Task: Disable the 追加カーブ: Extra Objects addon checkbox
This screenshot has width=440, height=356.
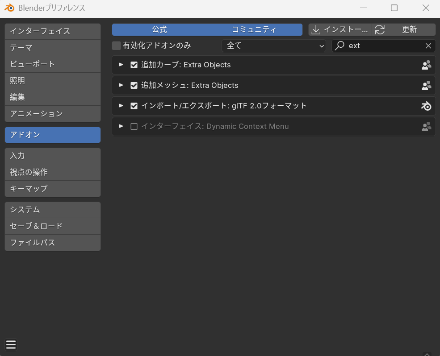Action: [x=134, y=65]
